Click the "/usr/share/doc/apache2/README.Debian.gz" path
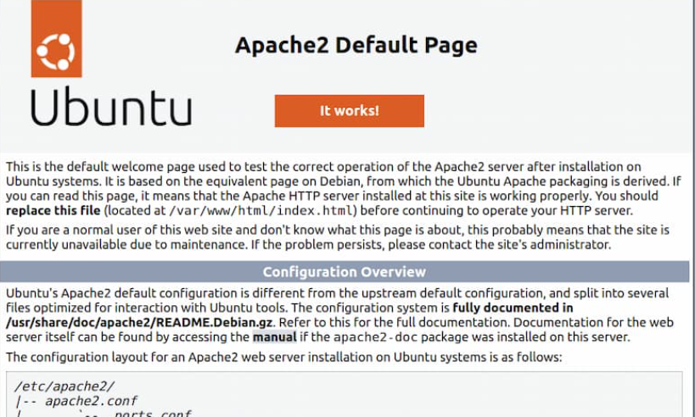The height and width of the screenshot is (417, 695). 139,322
